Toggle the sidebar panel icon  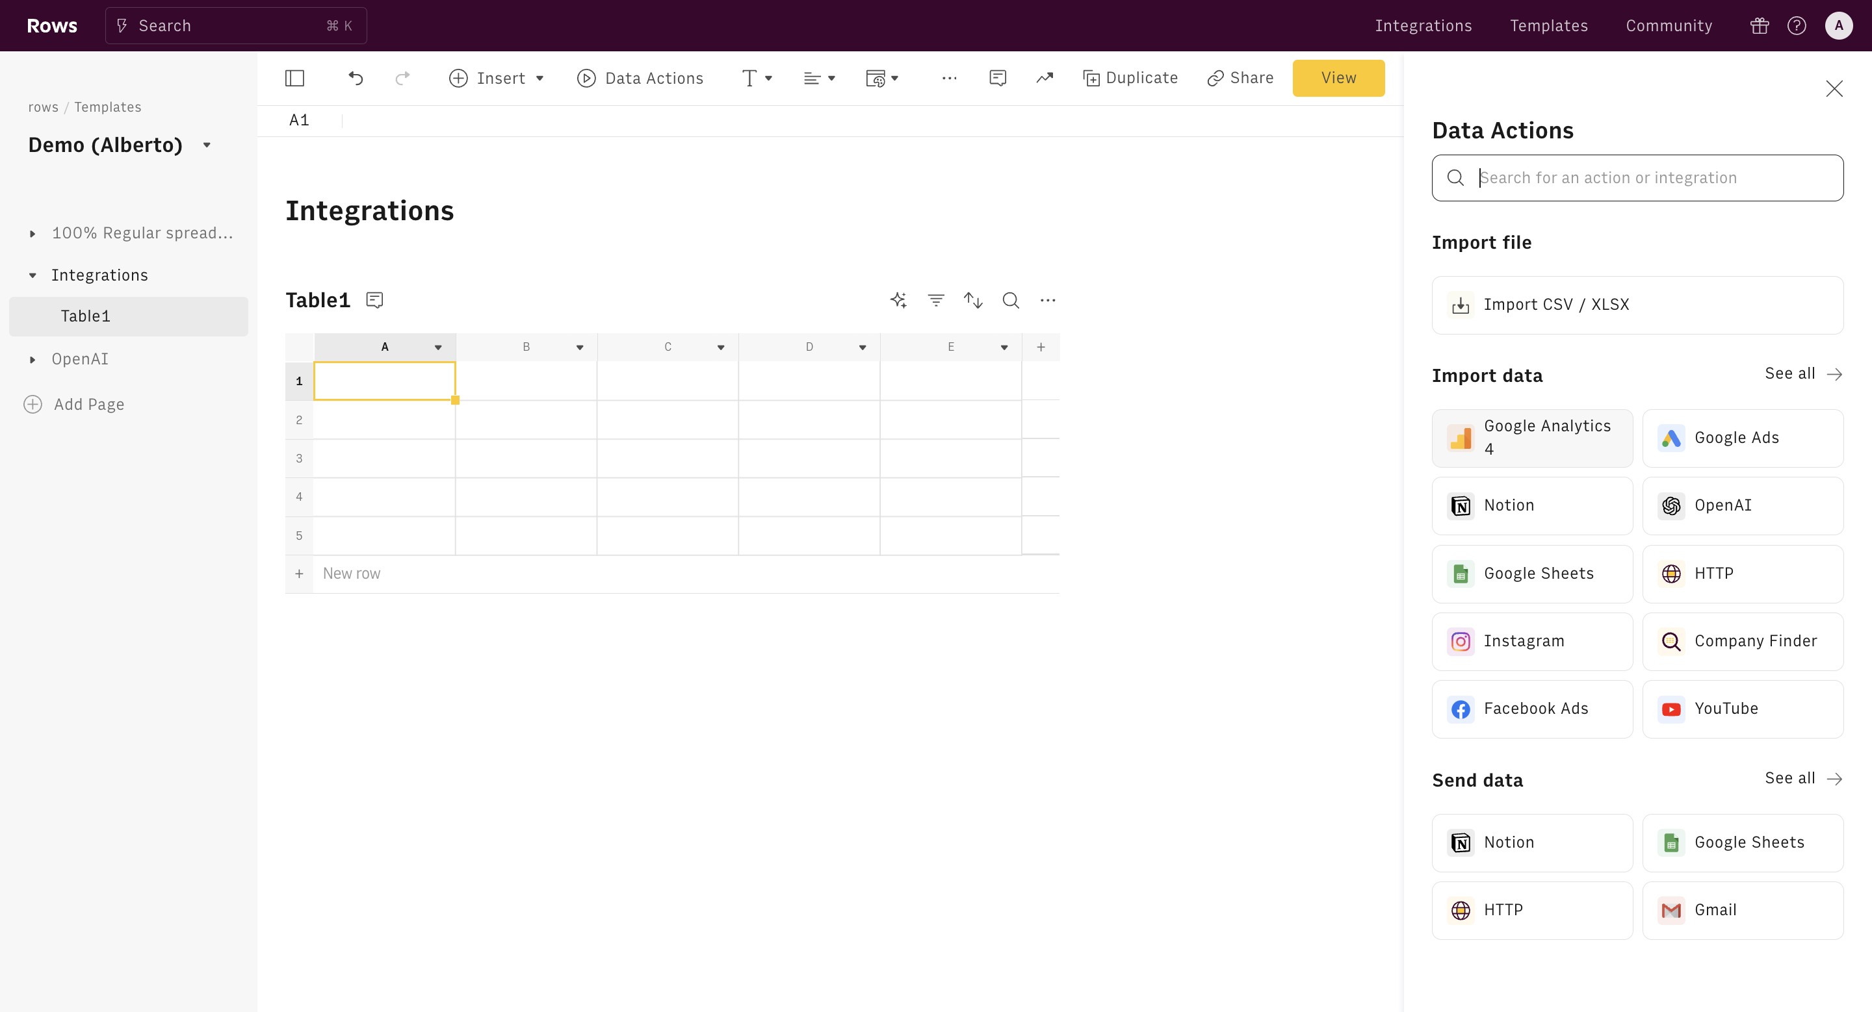coord(294,79)
